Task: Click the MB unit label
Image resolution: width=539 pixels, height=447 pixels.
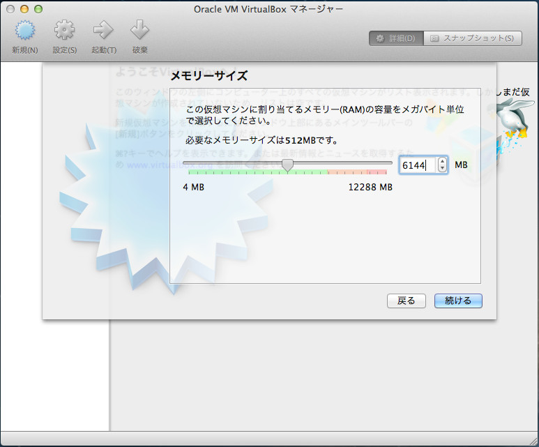Action: pos(461,165)
